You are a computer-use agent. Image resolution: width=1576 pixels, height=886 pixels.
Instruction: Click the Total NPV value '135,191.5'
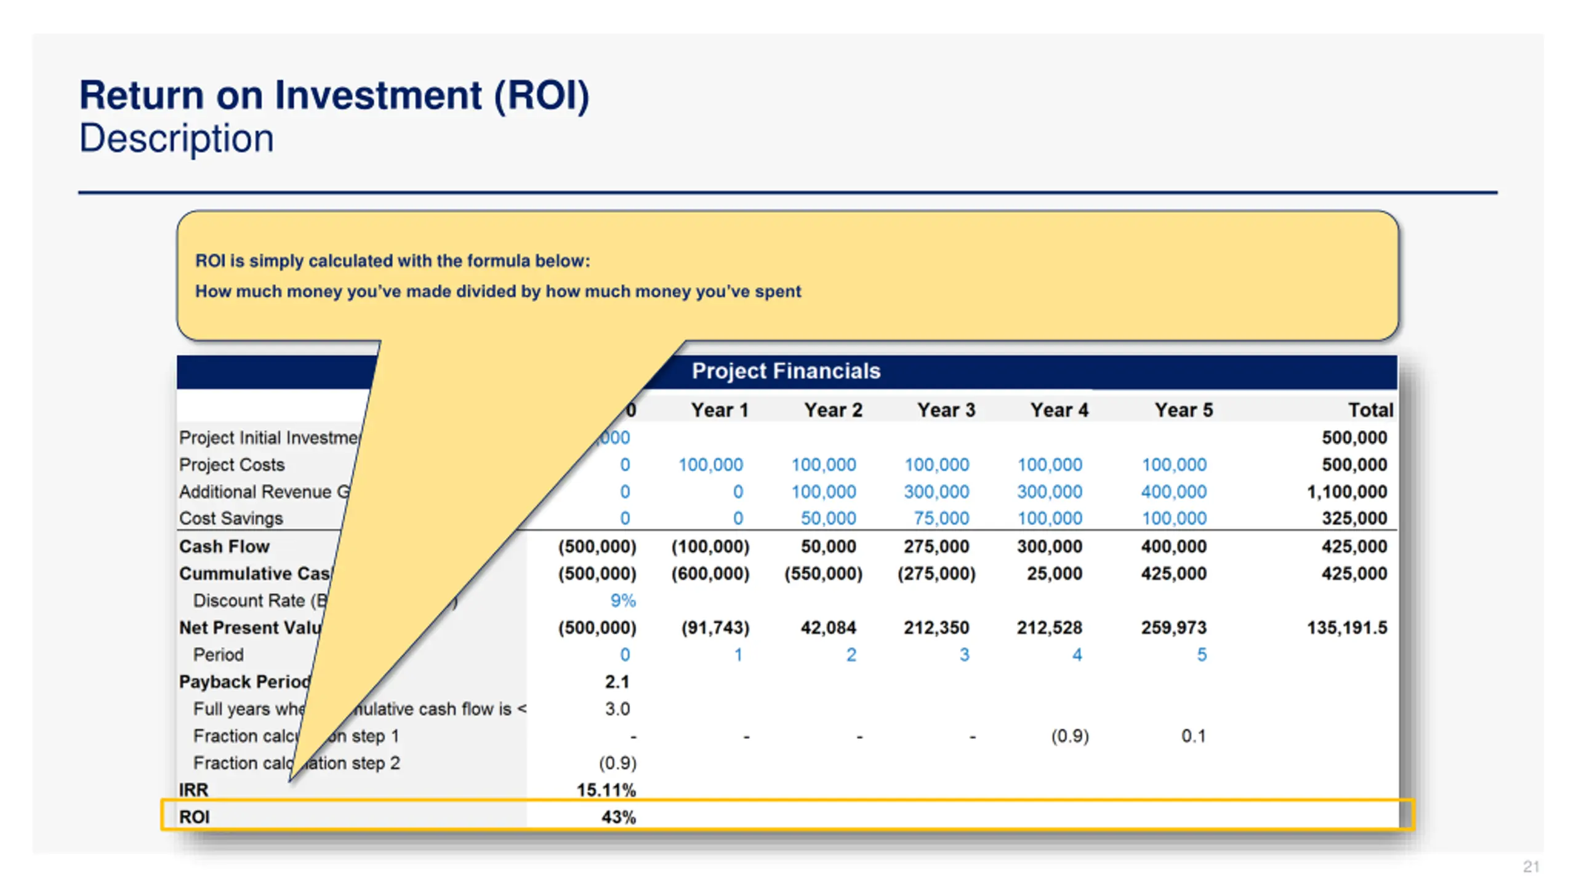coord(1347,628)
